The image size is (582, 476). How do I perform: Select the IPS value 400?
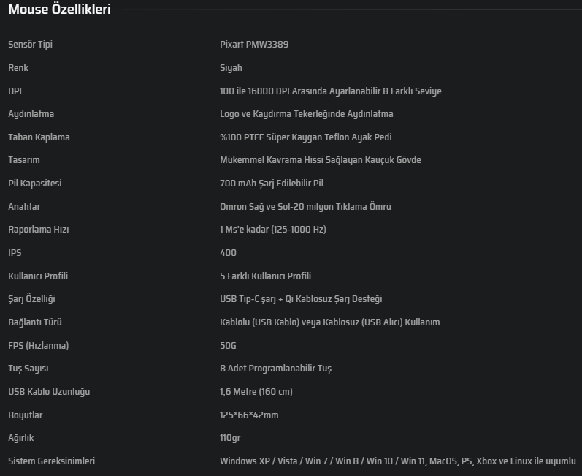228,253
